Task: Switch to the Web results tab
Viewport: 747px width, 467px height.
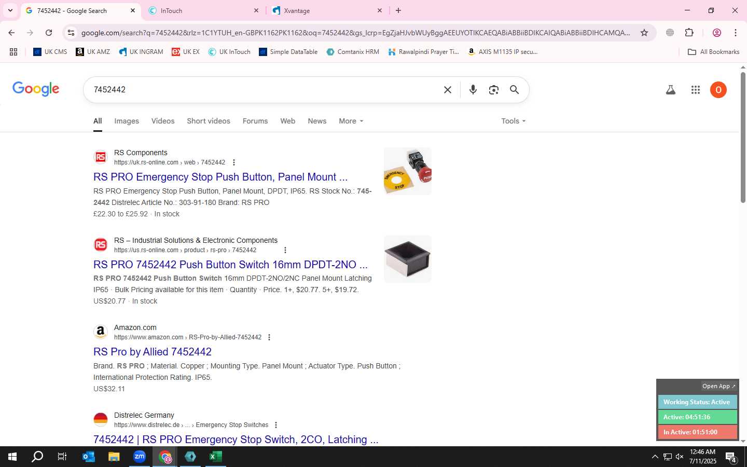Action: (288, 121)
